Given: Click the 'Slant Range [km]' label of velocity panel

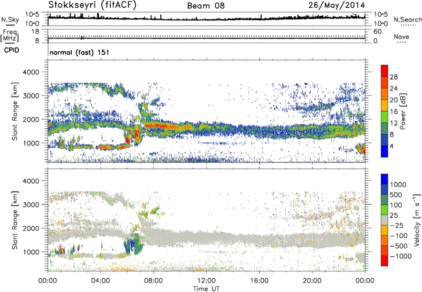Looking at the screenshot, I should pyautogui.click(x=15, y=220).
